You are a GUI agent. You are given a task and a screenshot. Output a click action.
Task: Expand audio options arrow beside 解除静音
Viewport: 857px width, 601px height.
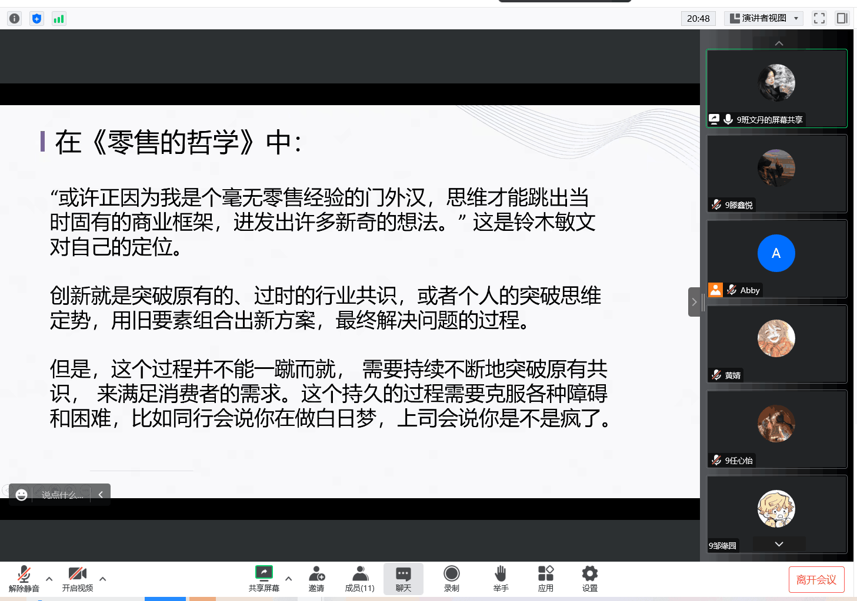coord(49,579)
